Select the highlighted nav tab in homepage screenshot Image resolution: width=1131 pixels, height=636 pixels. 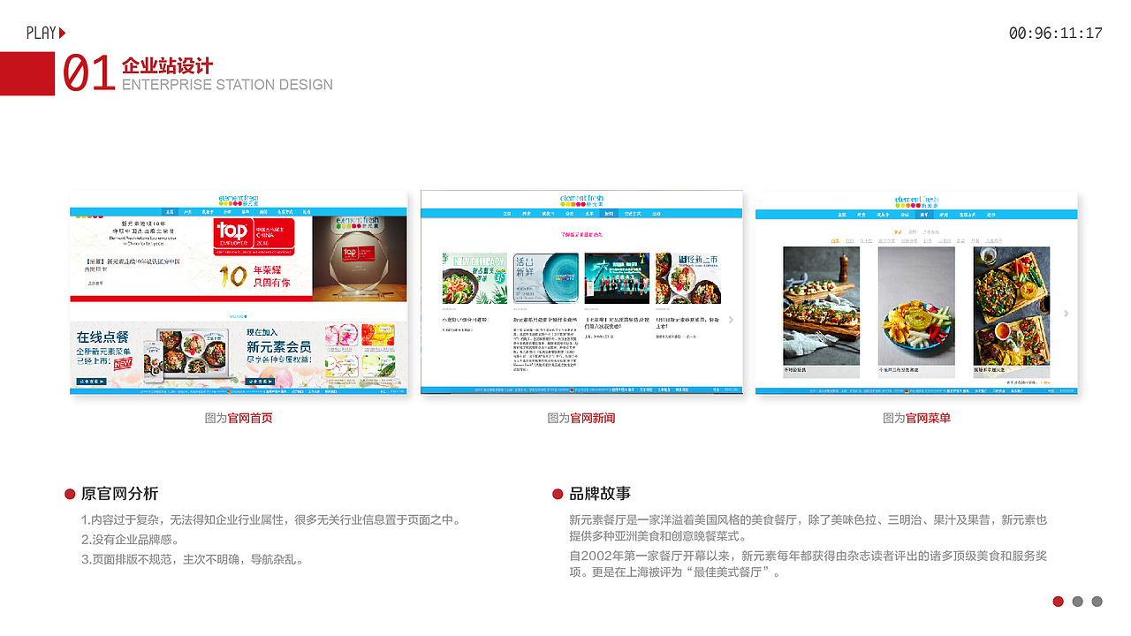170,212
